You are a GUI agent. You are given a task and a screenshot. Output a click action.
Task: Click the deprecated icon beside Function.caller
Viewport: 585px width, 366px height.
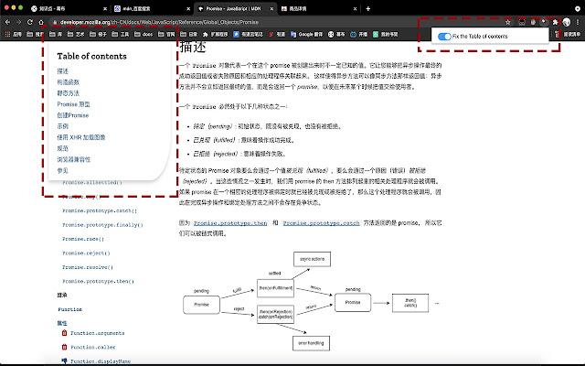(64, 347)
